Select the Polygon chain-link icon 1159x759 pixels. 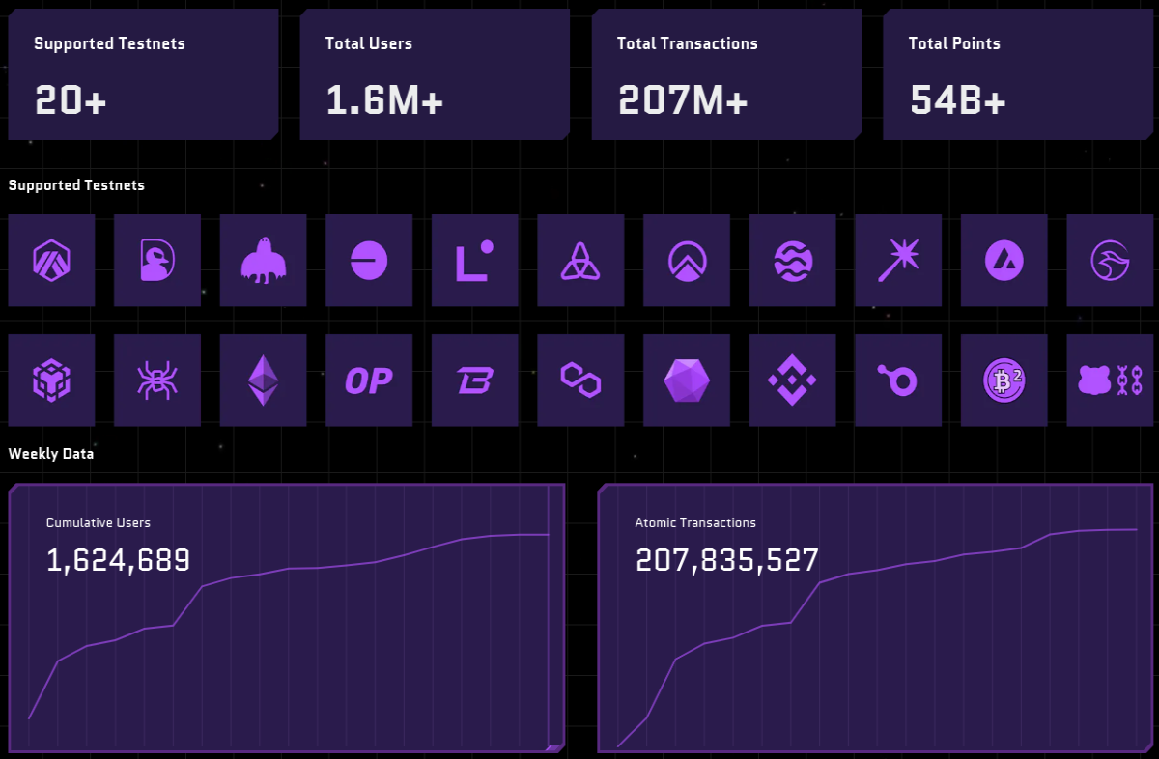580,380
